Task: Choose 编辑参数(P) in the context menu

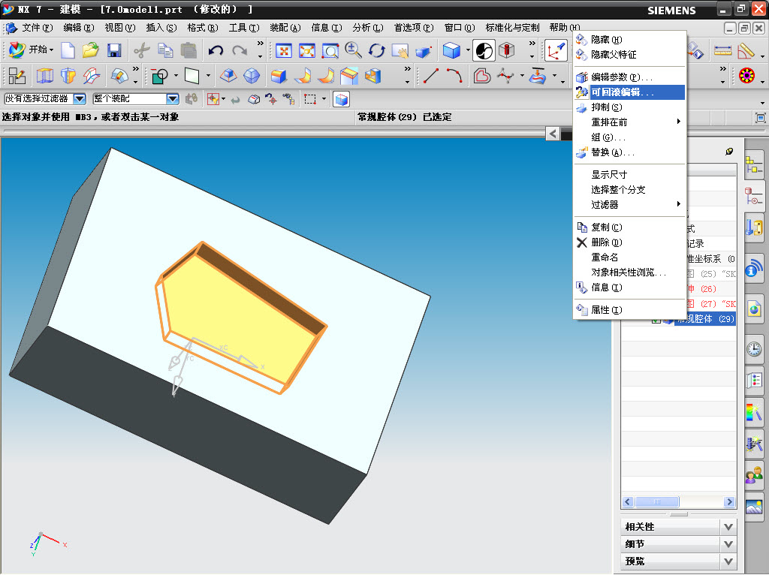Action: tap(629, 77)
